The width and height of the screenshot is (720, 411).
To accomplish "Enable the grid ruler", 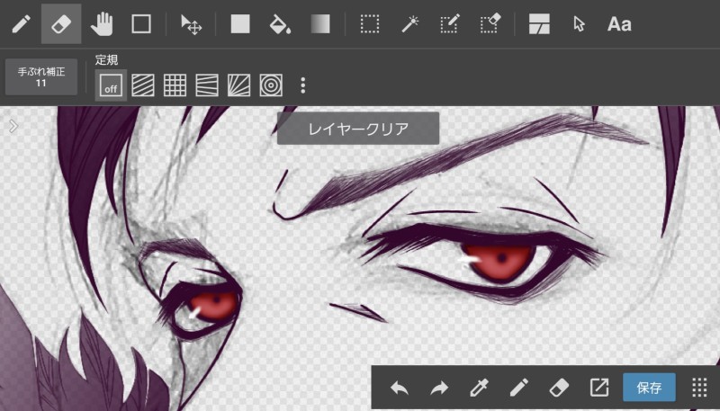I will click(x=175, y=85).
